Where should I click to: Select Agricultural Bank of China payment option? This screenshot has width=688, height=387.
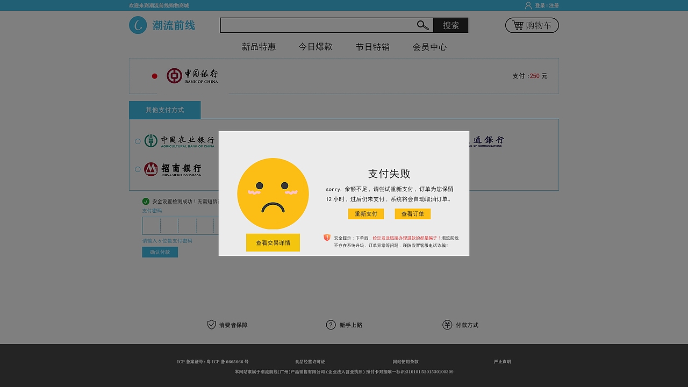pyautogui.click(x=137, y=141)
